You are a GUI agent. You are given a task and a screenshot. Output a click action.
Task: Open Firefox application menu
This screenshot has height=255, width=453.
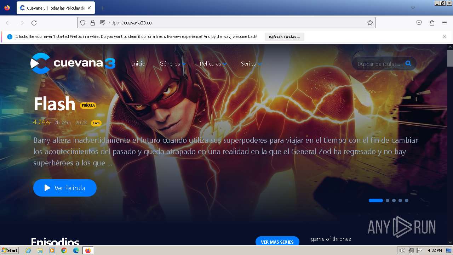445,23
